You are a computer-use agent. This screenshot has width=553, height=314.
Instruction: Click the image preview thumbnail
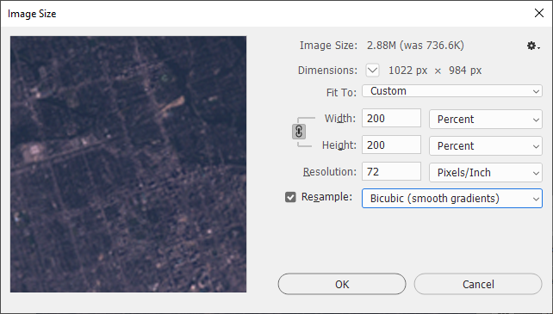point(128,164)
